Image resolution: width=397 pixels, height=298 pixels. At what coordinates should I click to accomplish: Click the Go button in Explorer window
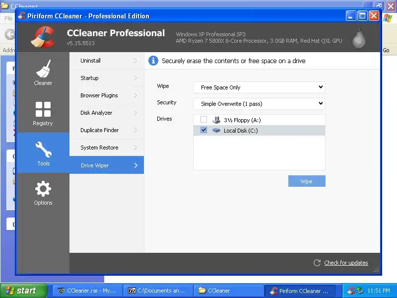point(386,50)
